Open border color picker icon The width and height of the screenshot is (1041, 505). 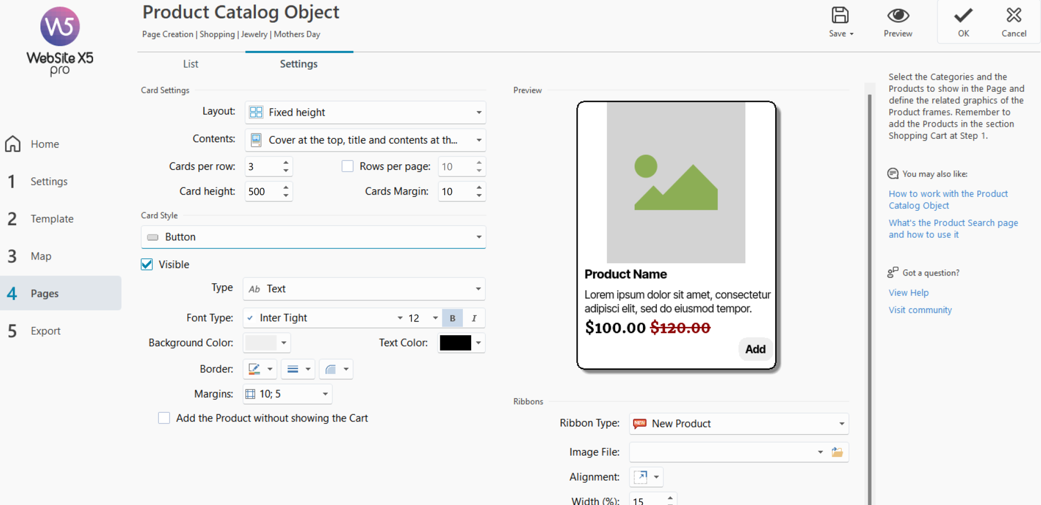pyautogui.click(x=255, y=369)
